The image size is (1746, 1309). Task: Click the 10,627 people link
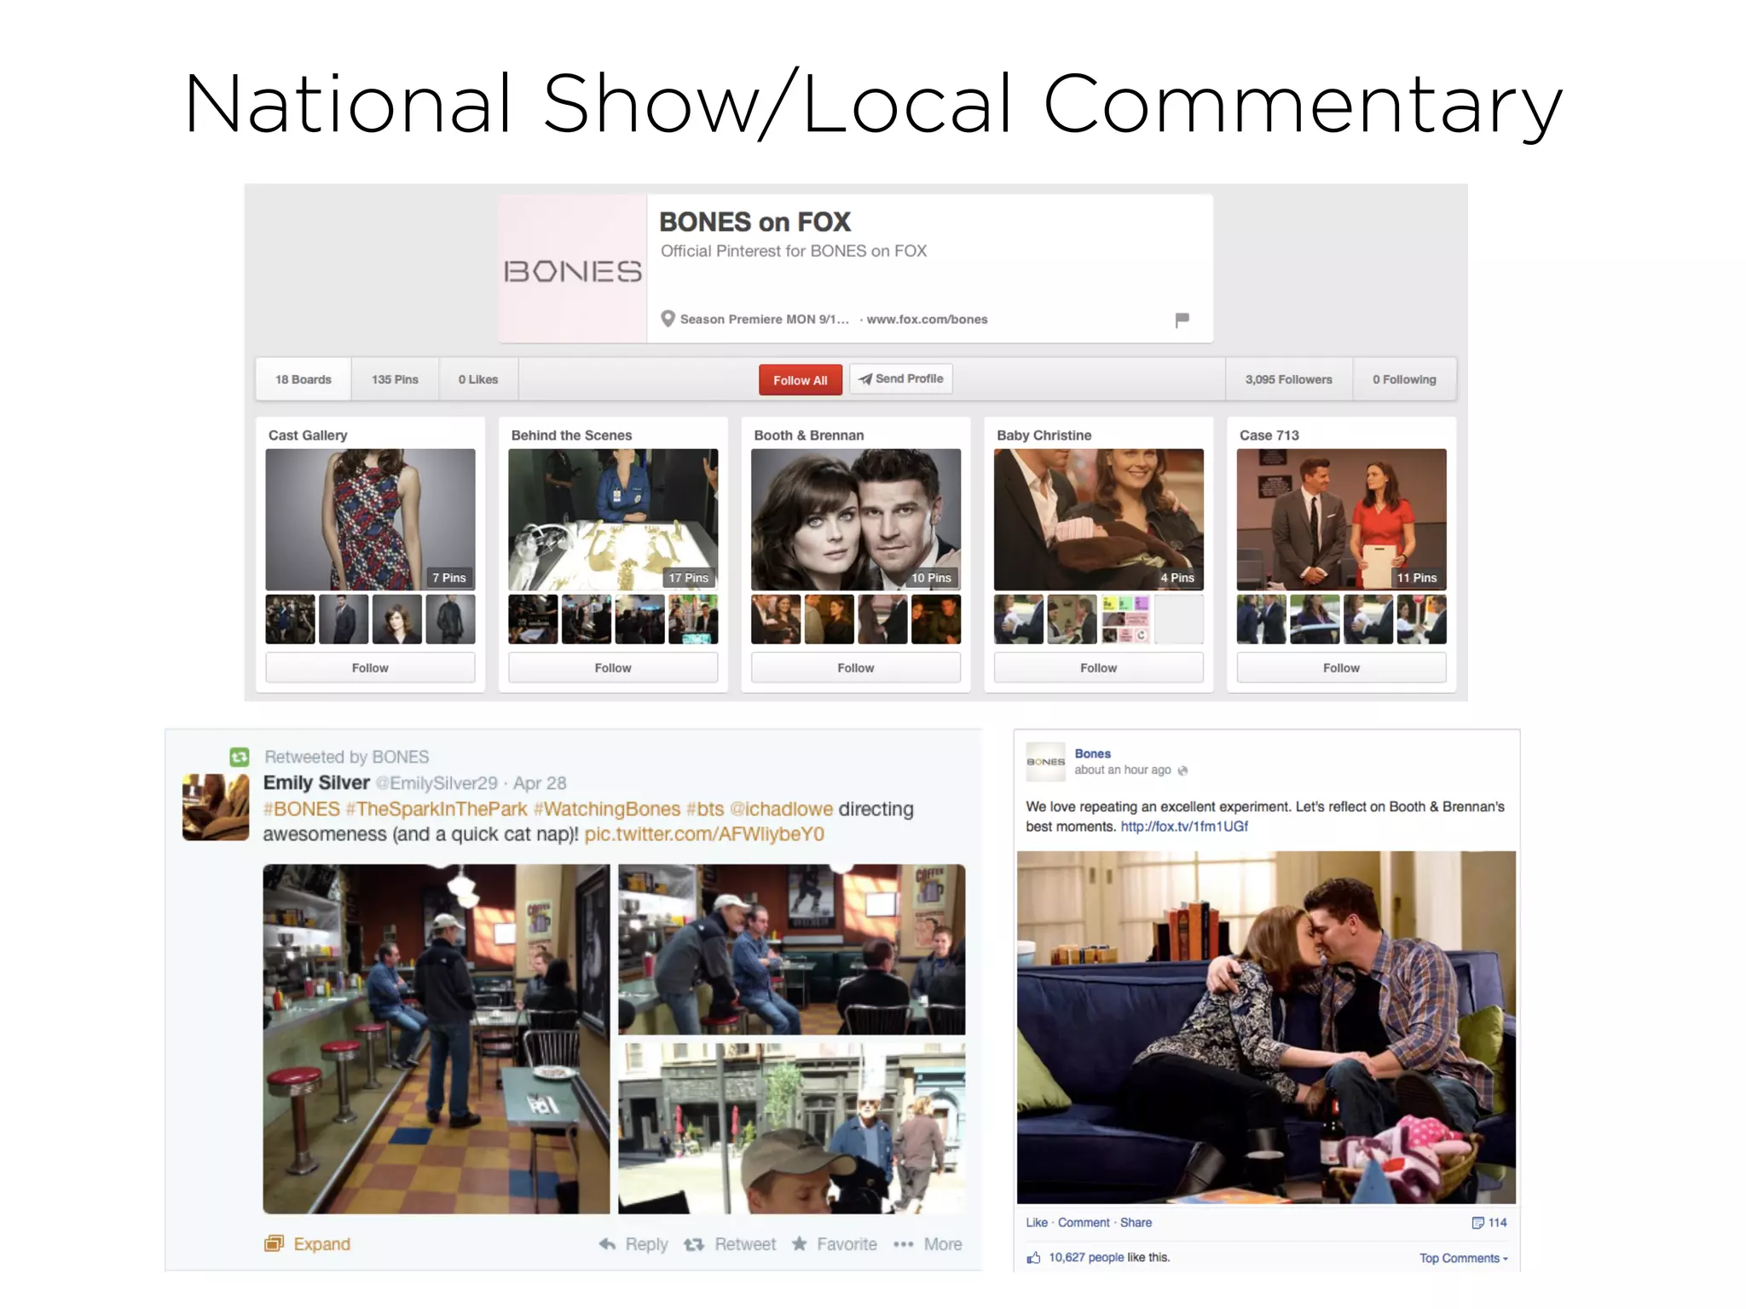tap(1086, 1258)
